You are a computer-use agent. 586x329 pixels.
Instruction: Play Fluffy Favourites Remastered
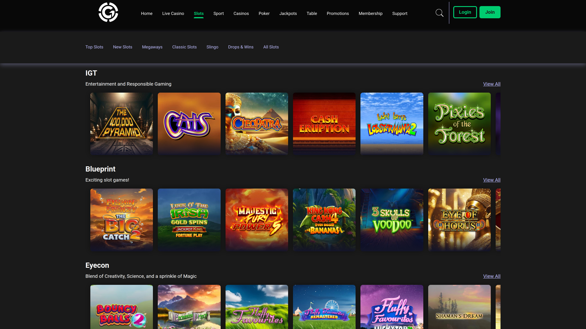(324, 307)
